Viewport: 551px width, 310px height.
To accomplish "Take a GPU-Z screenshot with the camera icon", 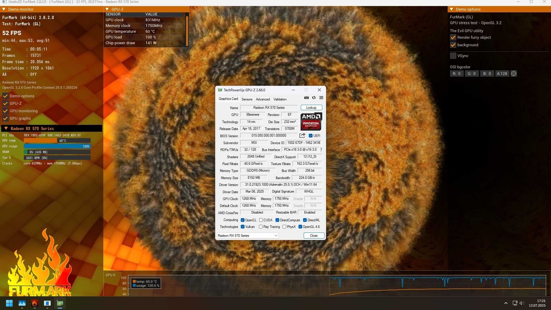I will (x=306, y=98).
